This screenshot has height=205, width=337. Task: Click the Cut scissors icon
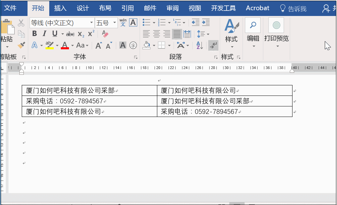pyautogui.click(x=21, y=23)
